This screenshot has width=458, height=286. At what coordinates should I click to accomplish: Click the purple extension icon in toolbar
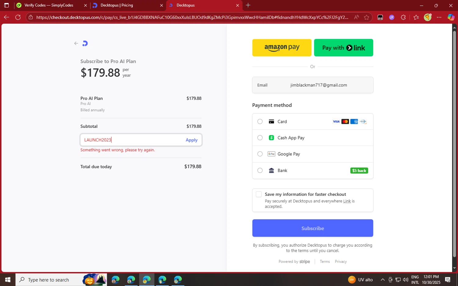(x=391, y=17)
